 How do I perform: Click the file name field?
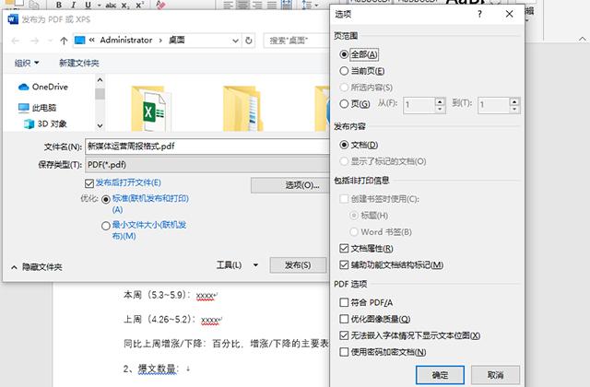click(207, 147)
